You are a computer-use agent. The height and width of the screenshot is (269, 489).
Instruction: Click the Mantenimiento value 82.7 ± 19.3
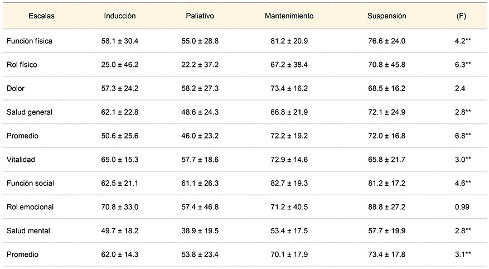click(x=289, y=183)
